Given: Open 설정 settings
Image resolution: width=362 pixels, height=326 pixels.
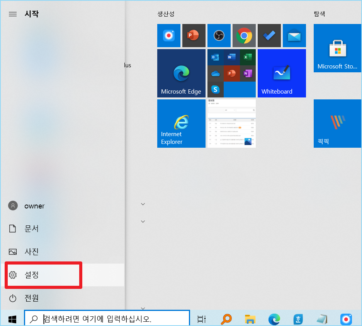Looking at the screenshot, I should click(x=62, y=275).
